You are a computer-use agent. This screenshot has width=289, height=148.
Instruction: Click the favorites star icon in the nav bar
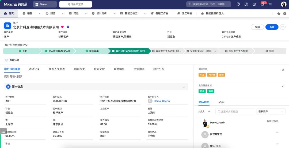279,13
